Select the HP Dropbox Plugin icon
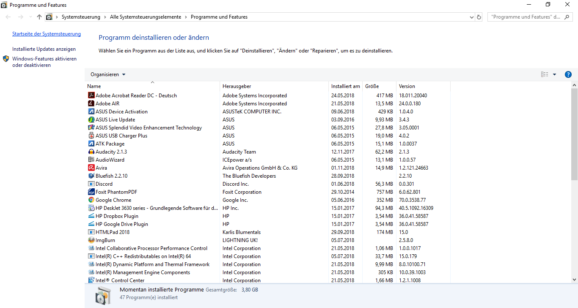 (91, 216)
